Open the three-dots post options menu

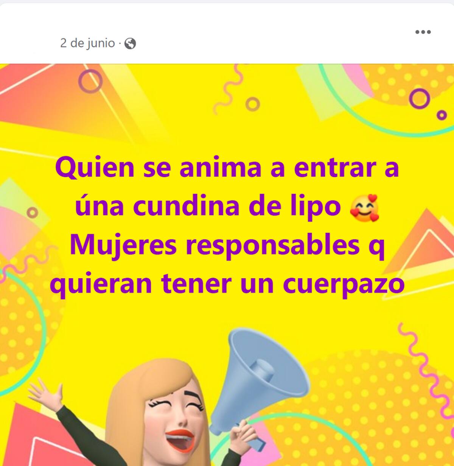[x=423, y=32]
